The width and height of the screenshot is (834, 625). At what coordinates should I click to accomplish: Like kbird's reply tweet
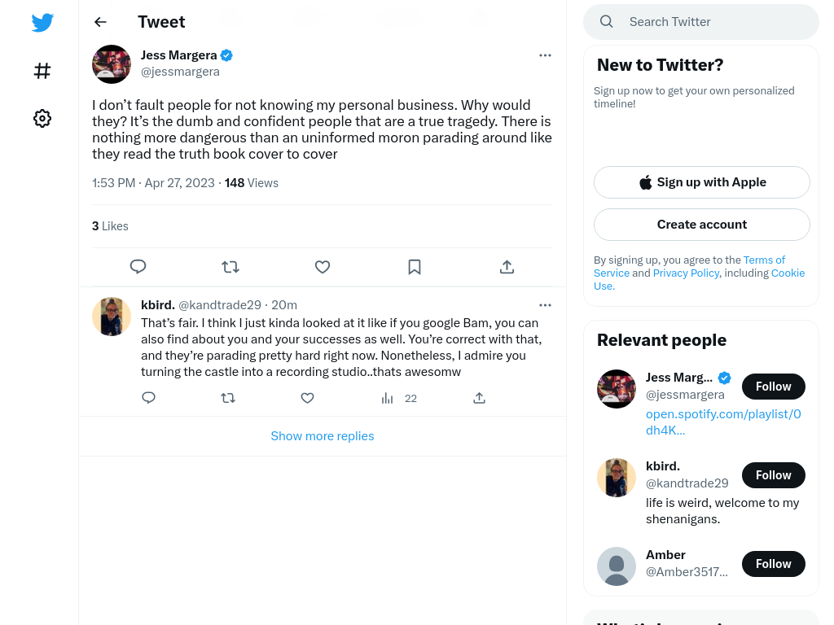pyautogui.click(x=307, y=398)
